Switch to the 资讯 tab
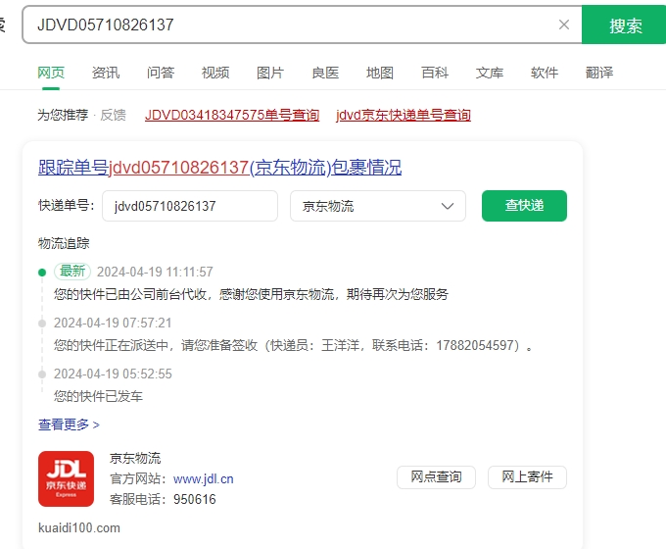This screenshot has height=549, width=666. [106, 73]
